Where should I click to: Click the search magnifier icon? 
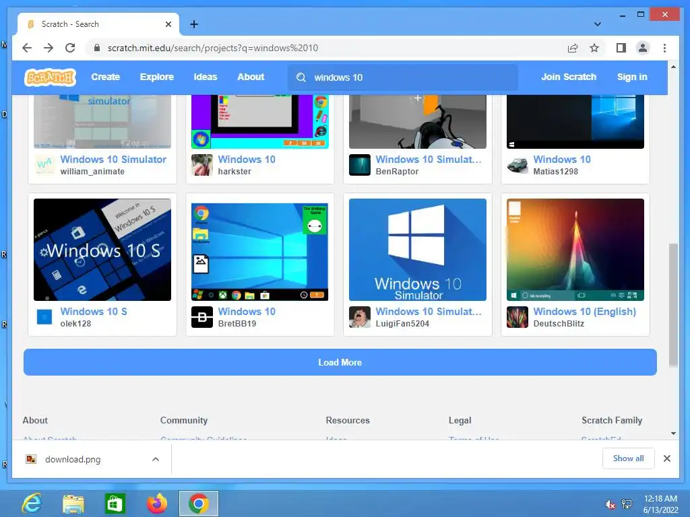pos(301,77)
